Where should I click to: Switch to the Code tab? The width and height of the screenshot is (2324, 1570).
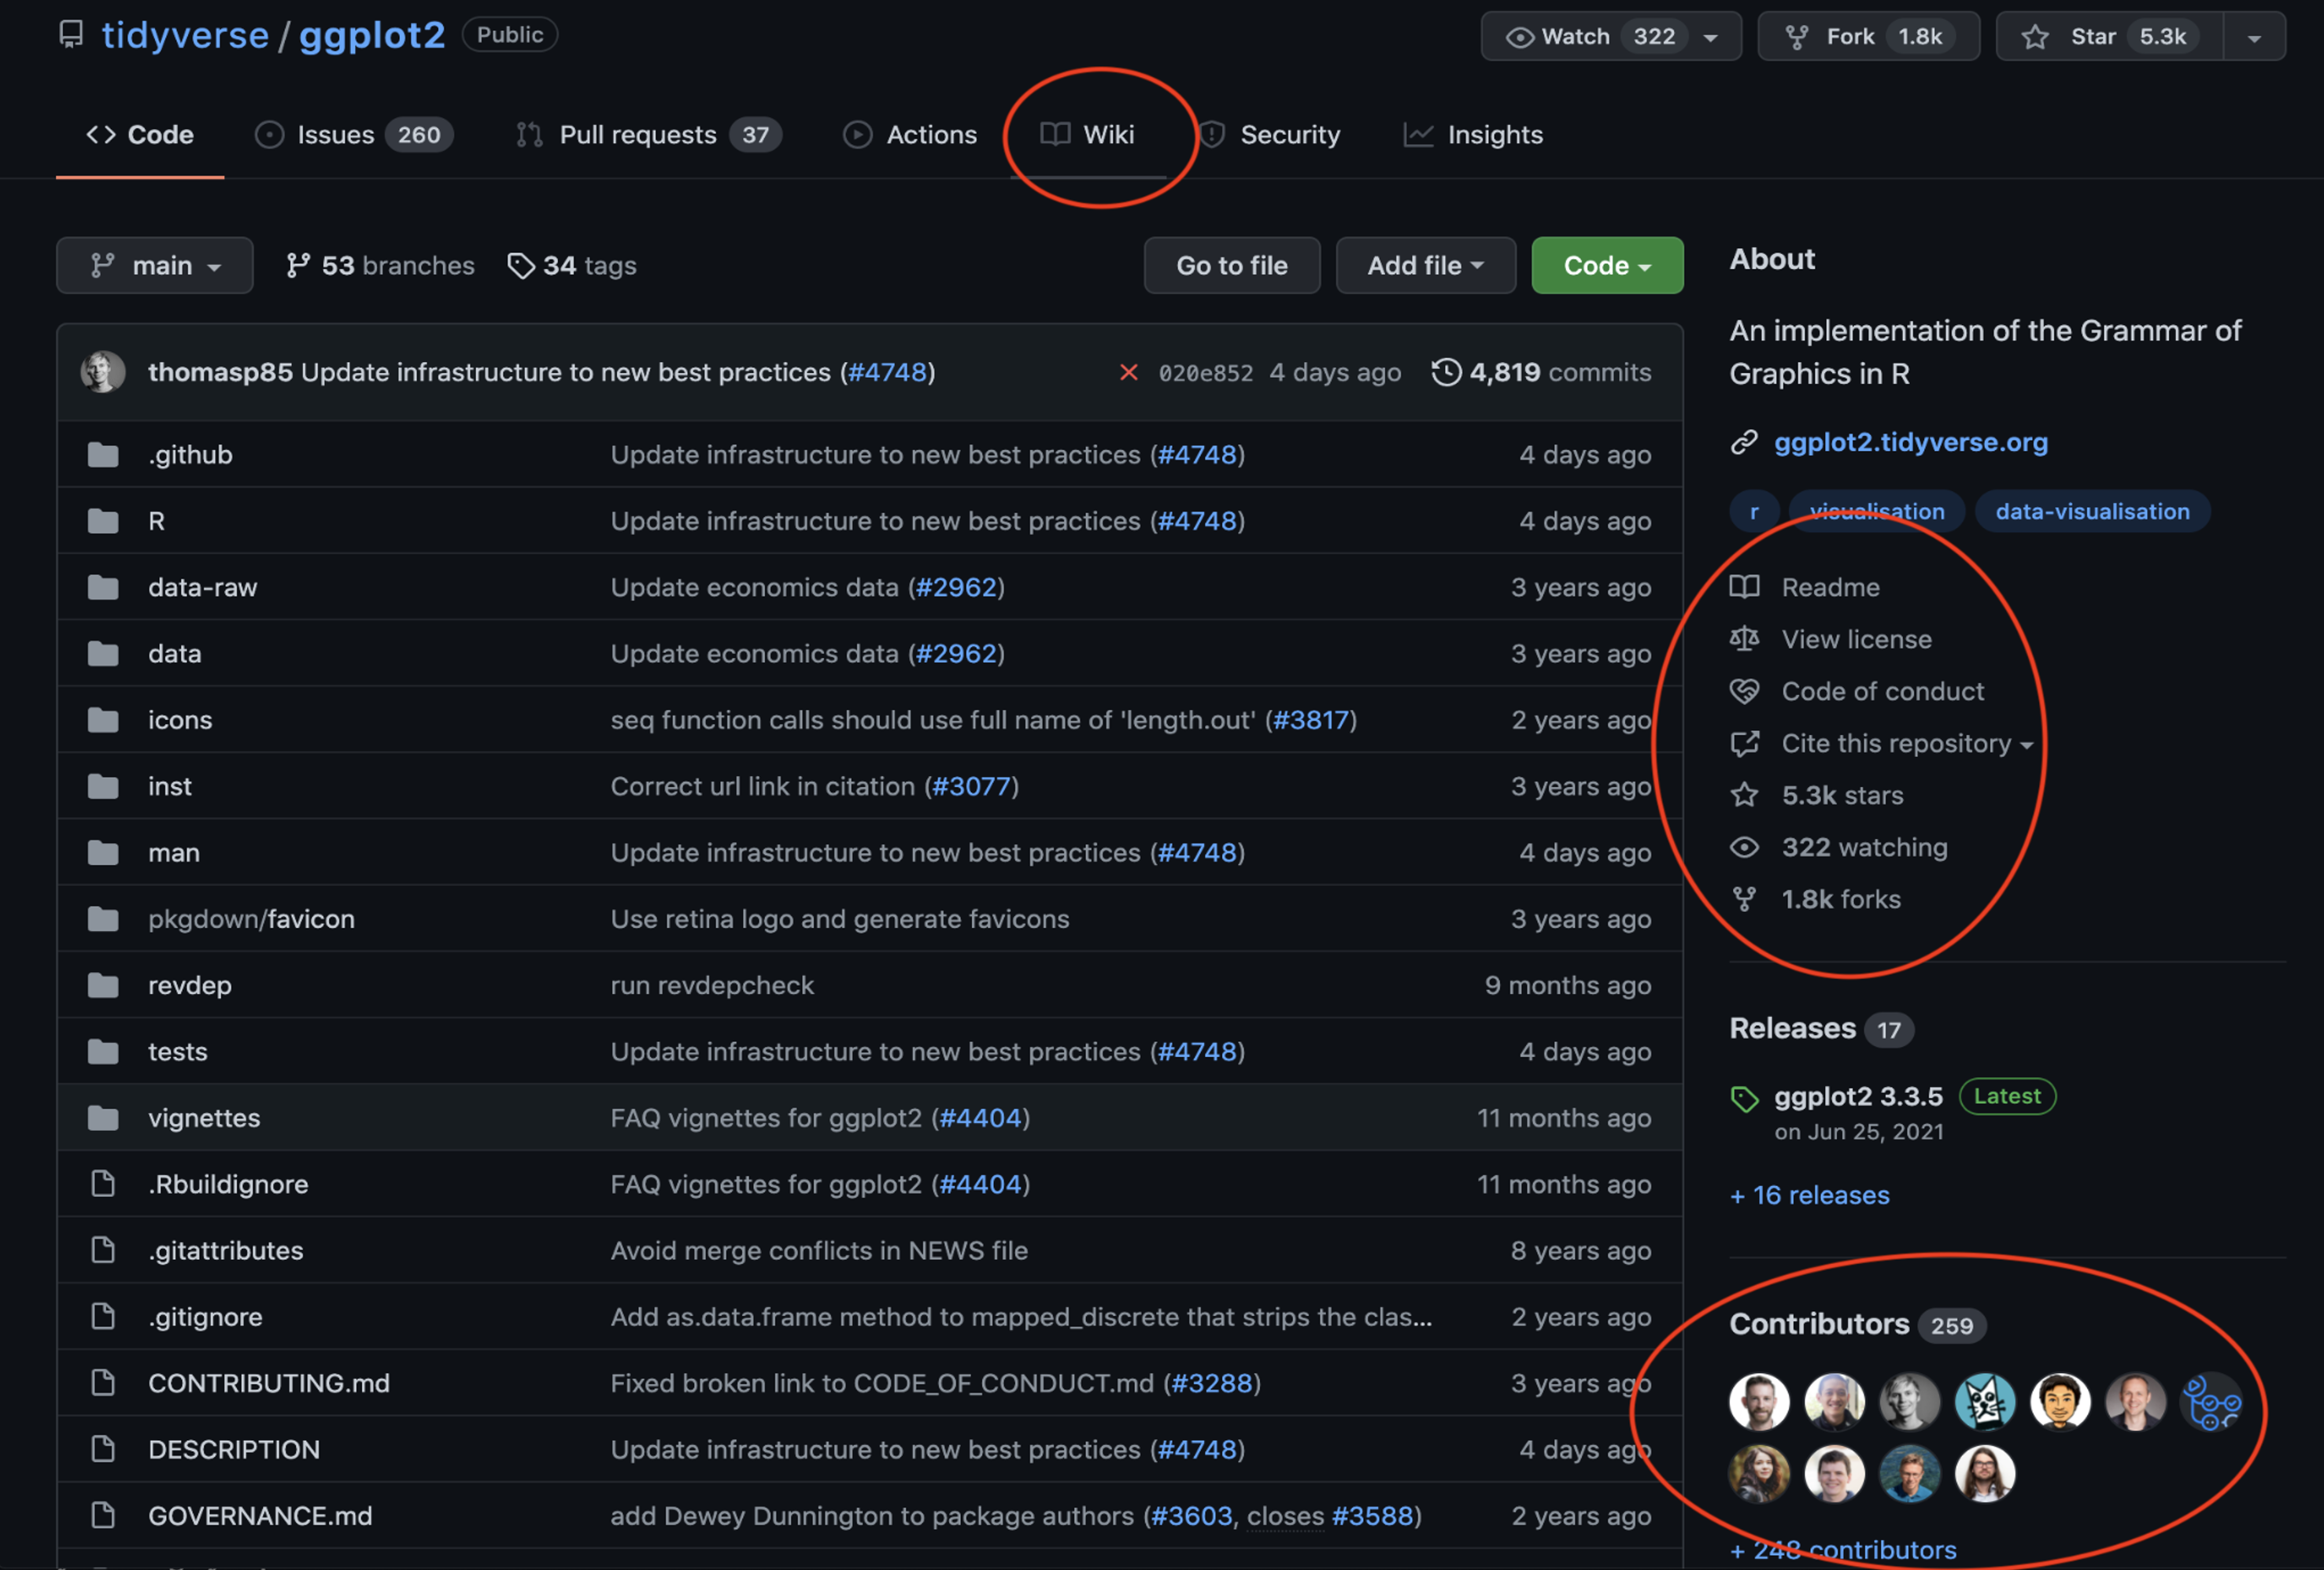tap(140, 134)
